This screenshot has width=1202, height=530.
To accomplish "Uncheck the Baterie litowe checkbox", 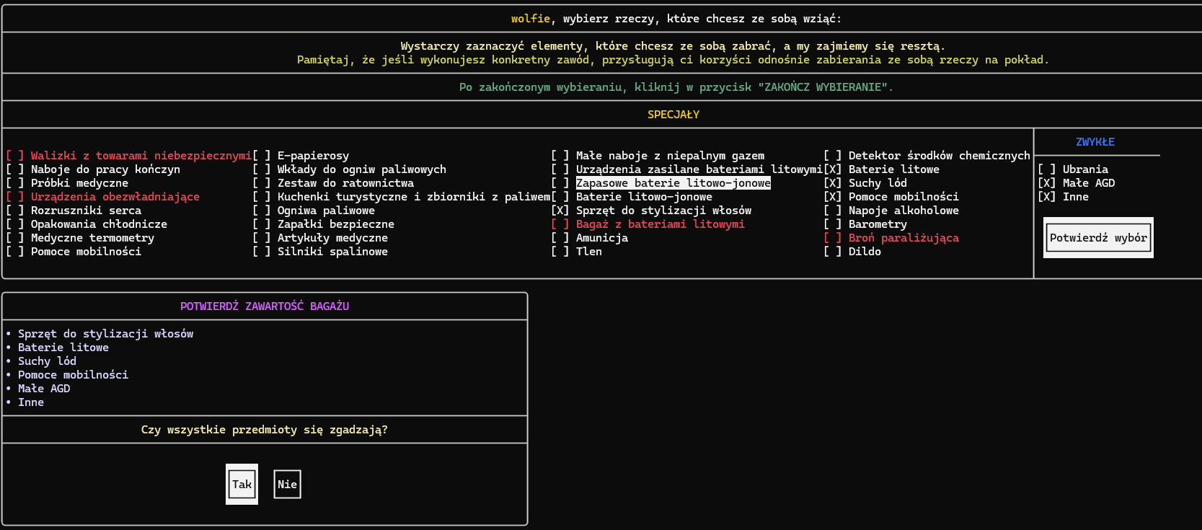I will point(833,169).
